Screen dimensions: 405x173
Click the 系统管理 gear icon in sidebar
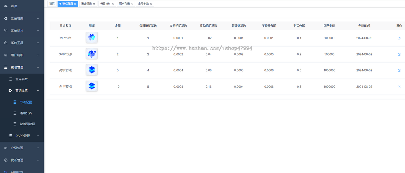click(6, 19)
